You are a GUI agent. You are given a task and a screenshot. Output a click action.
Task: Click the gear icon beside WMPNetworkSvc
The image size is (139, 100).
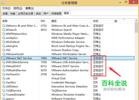pyautogui.click(x=4, y=34)
